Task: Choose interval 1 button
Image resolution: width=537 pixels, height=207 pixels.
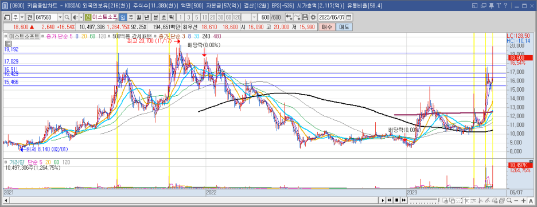Action: point(181,17)
